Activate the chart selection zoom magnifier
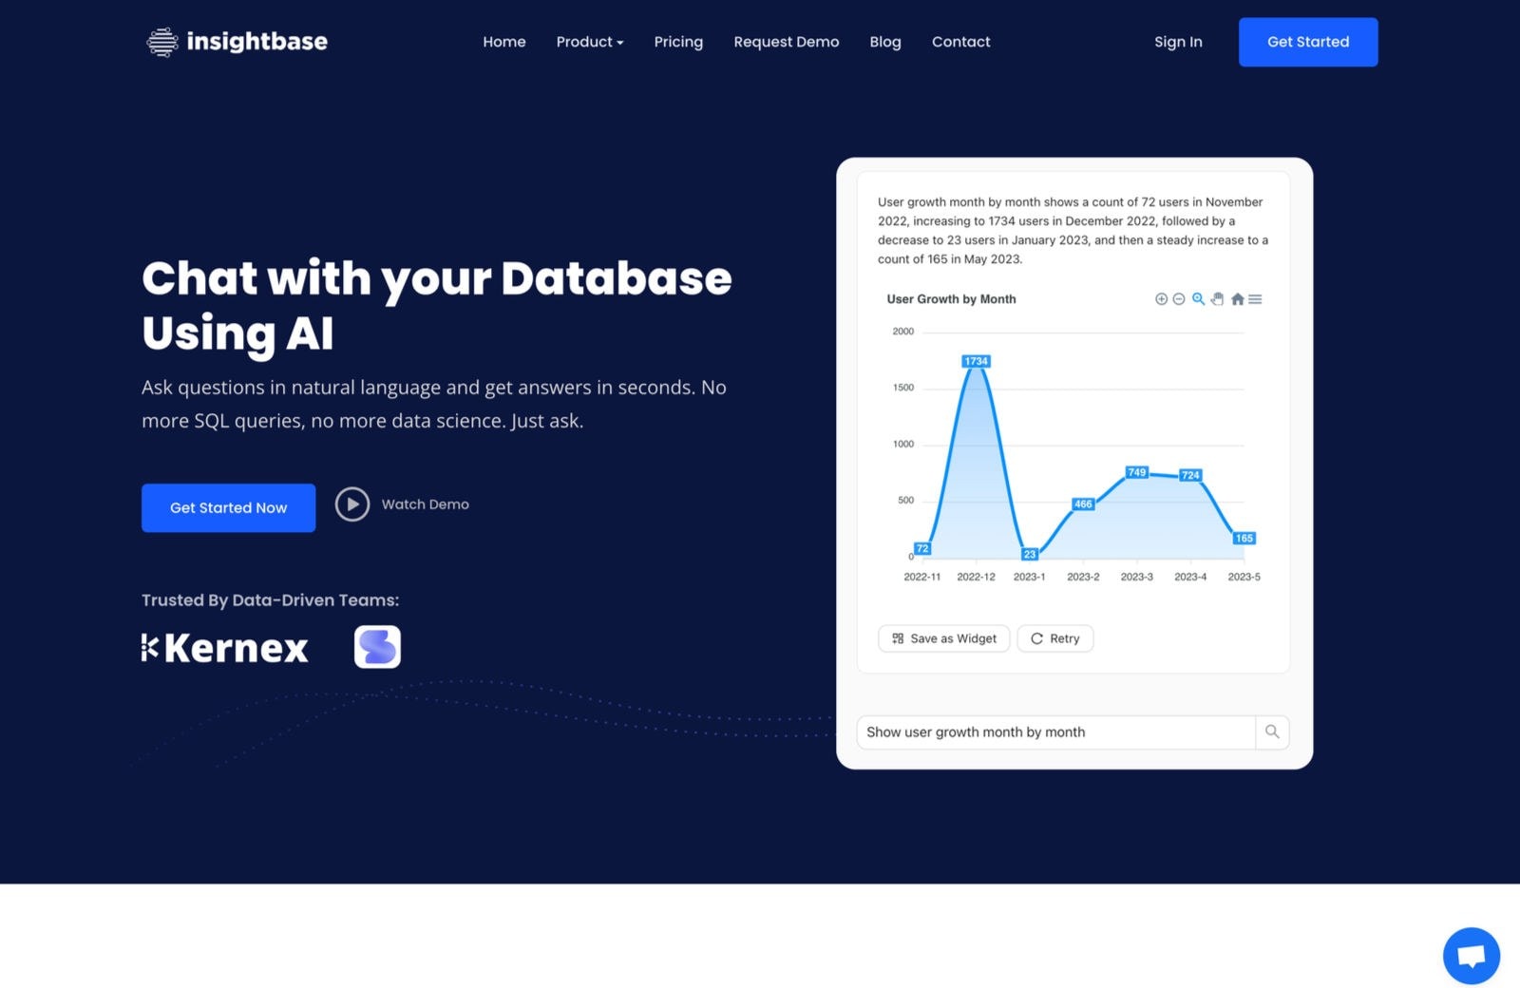The width and height of the screenshot is (1520, 988). click(x=1198, y=299)
